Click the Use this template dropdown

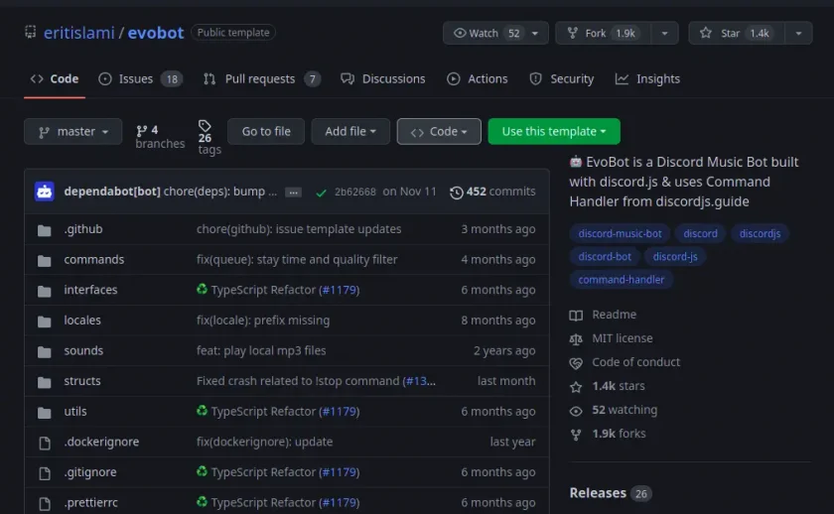tap(554, 131)
